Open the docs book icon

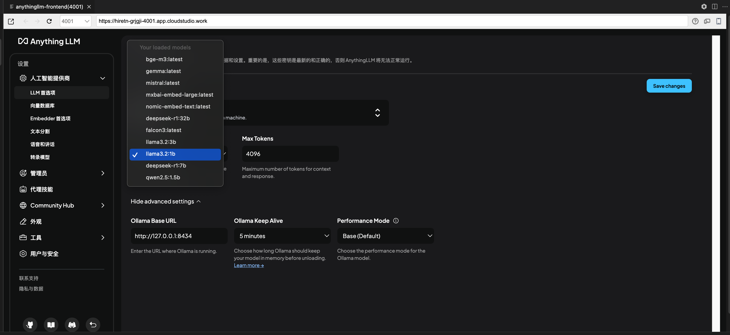click(51, 325)
